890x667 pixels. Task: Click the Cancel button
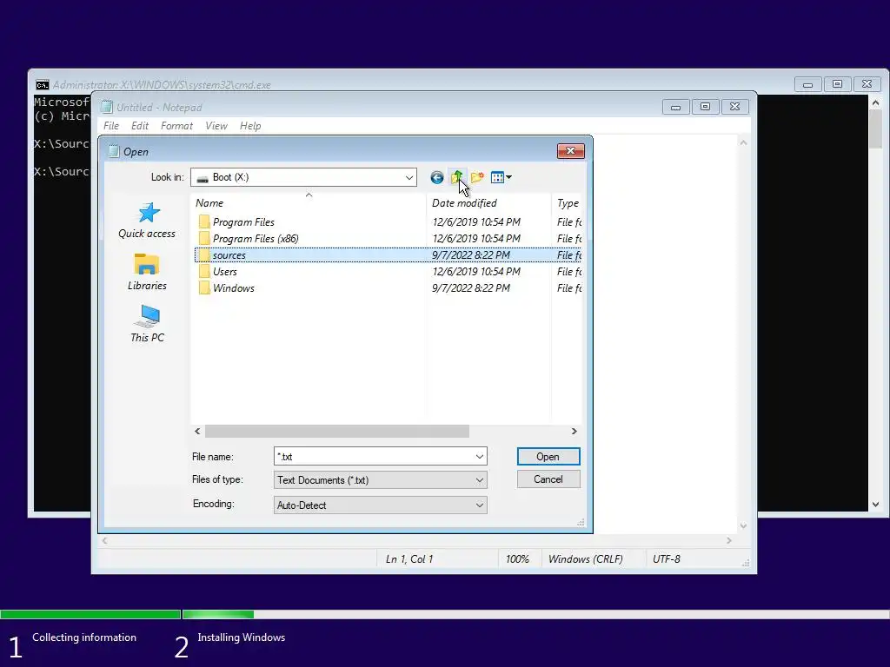[x=548, y=479]
